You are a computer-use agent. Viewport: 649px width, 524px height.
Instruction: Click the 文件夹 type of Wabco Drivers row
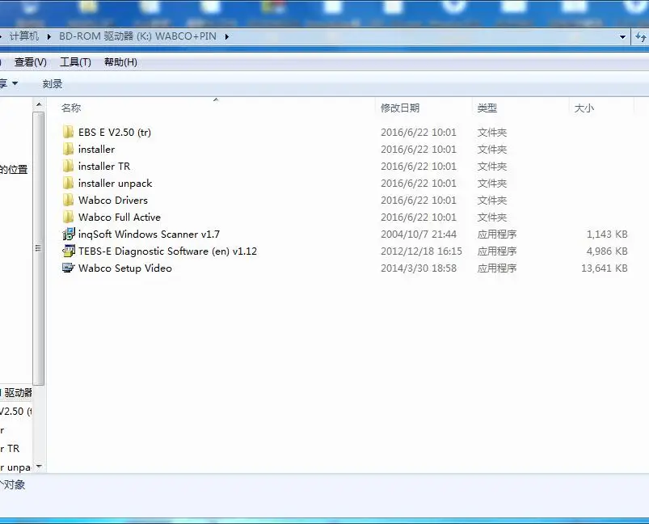pos(491,200)
